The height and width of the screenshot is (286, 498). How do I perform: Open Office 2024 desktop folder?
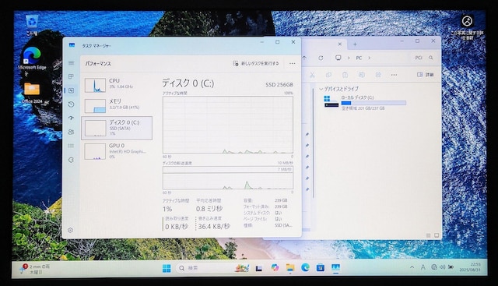coord(32,93)
